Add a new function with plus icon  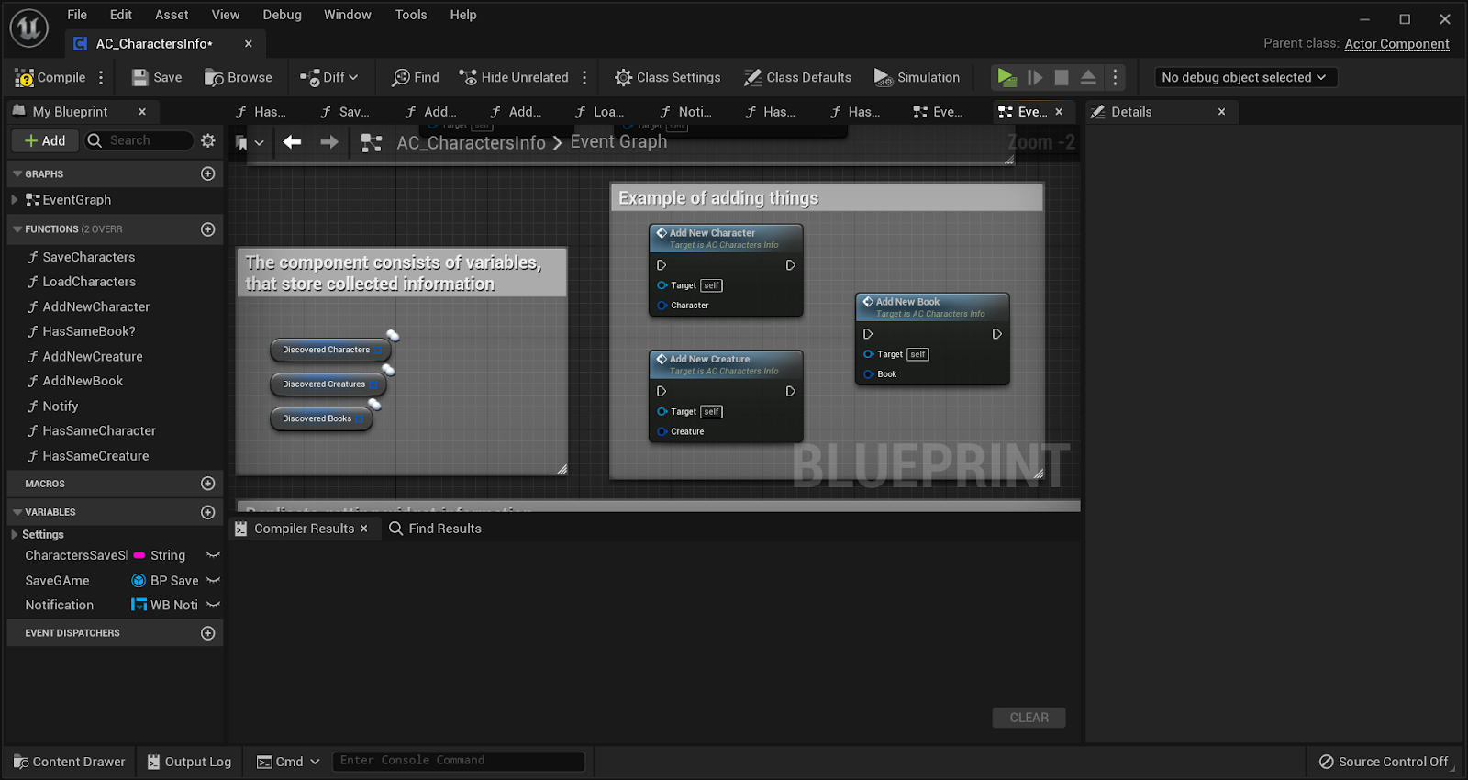click(x=208, y=229)
